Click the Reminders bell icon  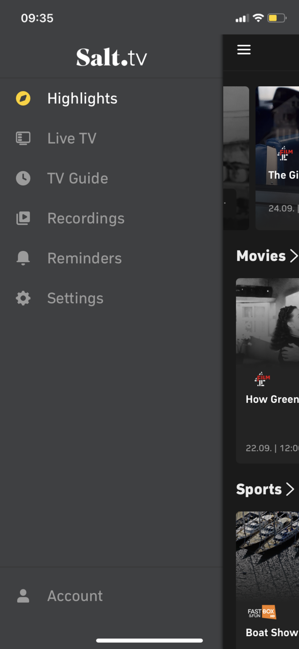23,258
